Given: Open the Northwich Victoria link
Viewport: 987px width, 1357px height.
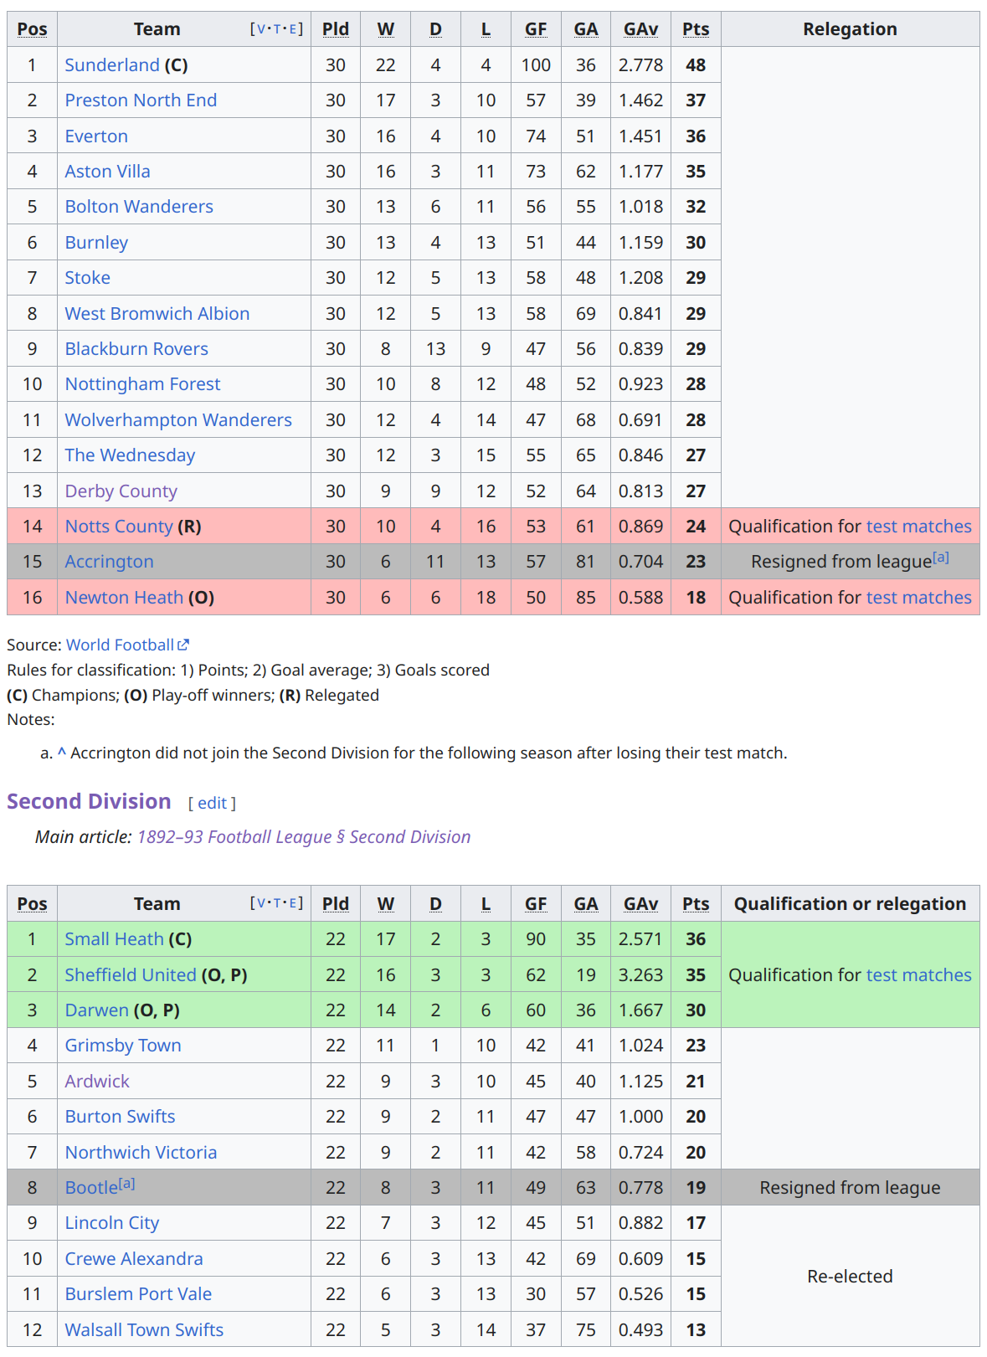Looking at the screenshot, I should coord(141,1153).
